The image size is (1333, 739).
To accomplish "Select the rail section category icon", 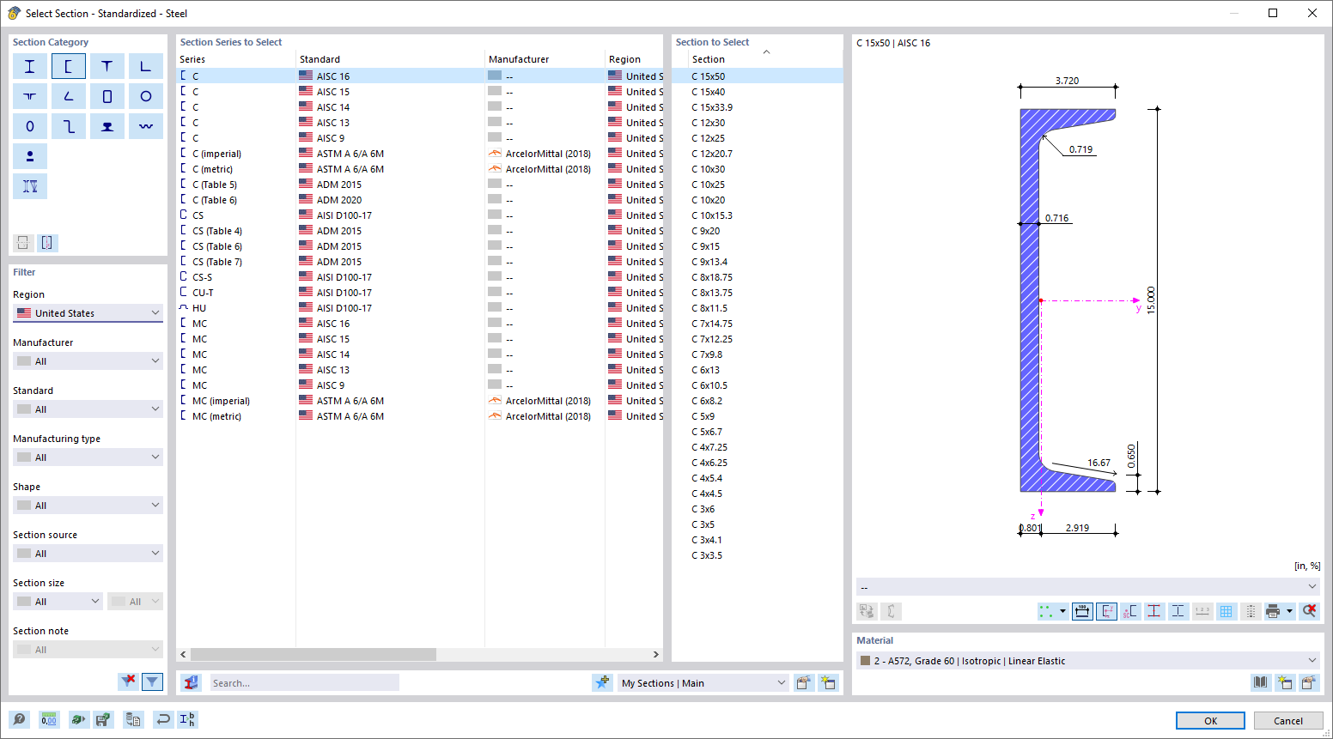I will tap(107, 126).
